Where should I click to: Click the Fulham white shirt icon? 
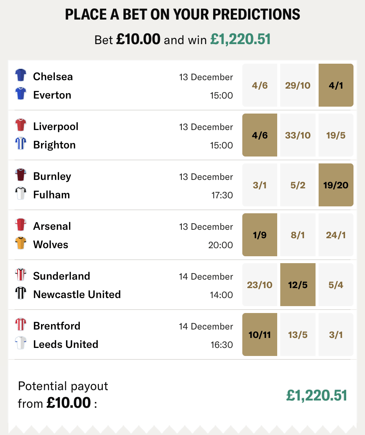[20, 194]
